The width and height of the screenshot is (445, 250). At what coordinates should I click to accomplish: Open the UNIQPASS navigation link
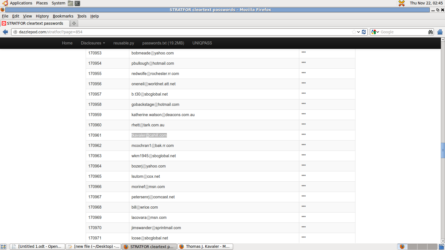click(202, 43)
